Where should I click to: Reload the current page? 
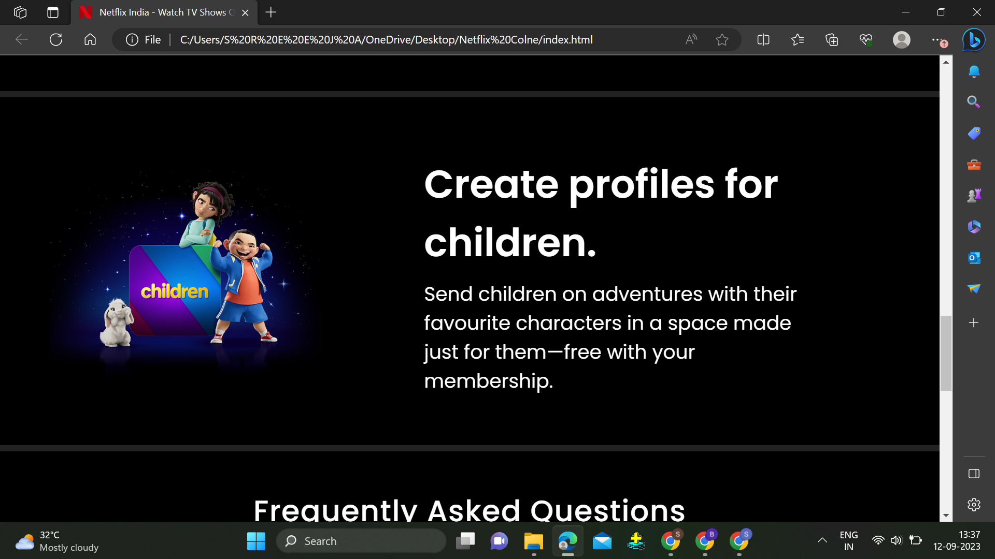coord(56,39)
